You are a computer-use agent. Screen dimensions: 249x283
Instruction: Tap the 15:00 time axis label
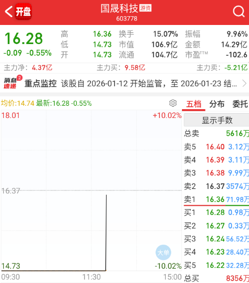[172, 277]
